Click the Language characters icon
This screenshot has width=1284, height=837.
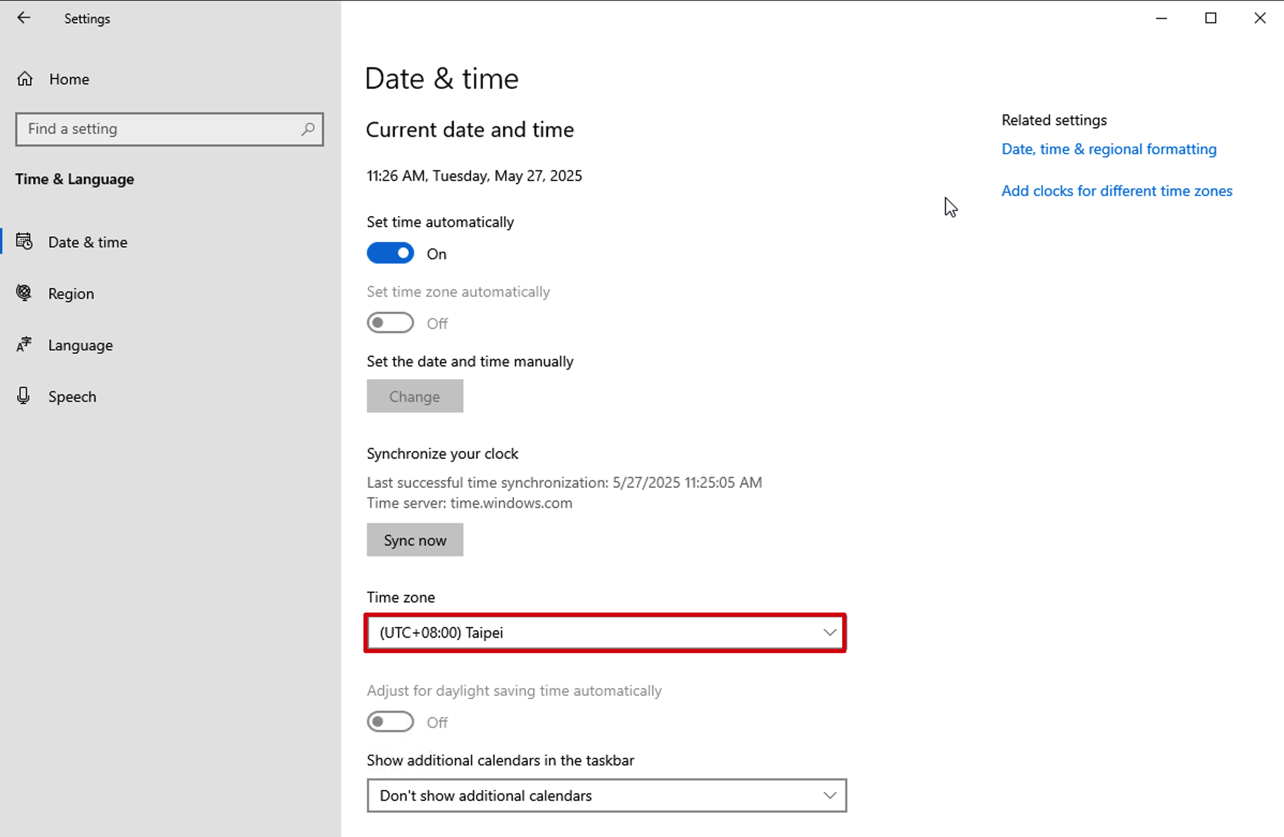tap(24, 344)
